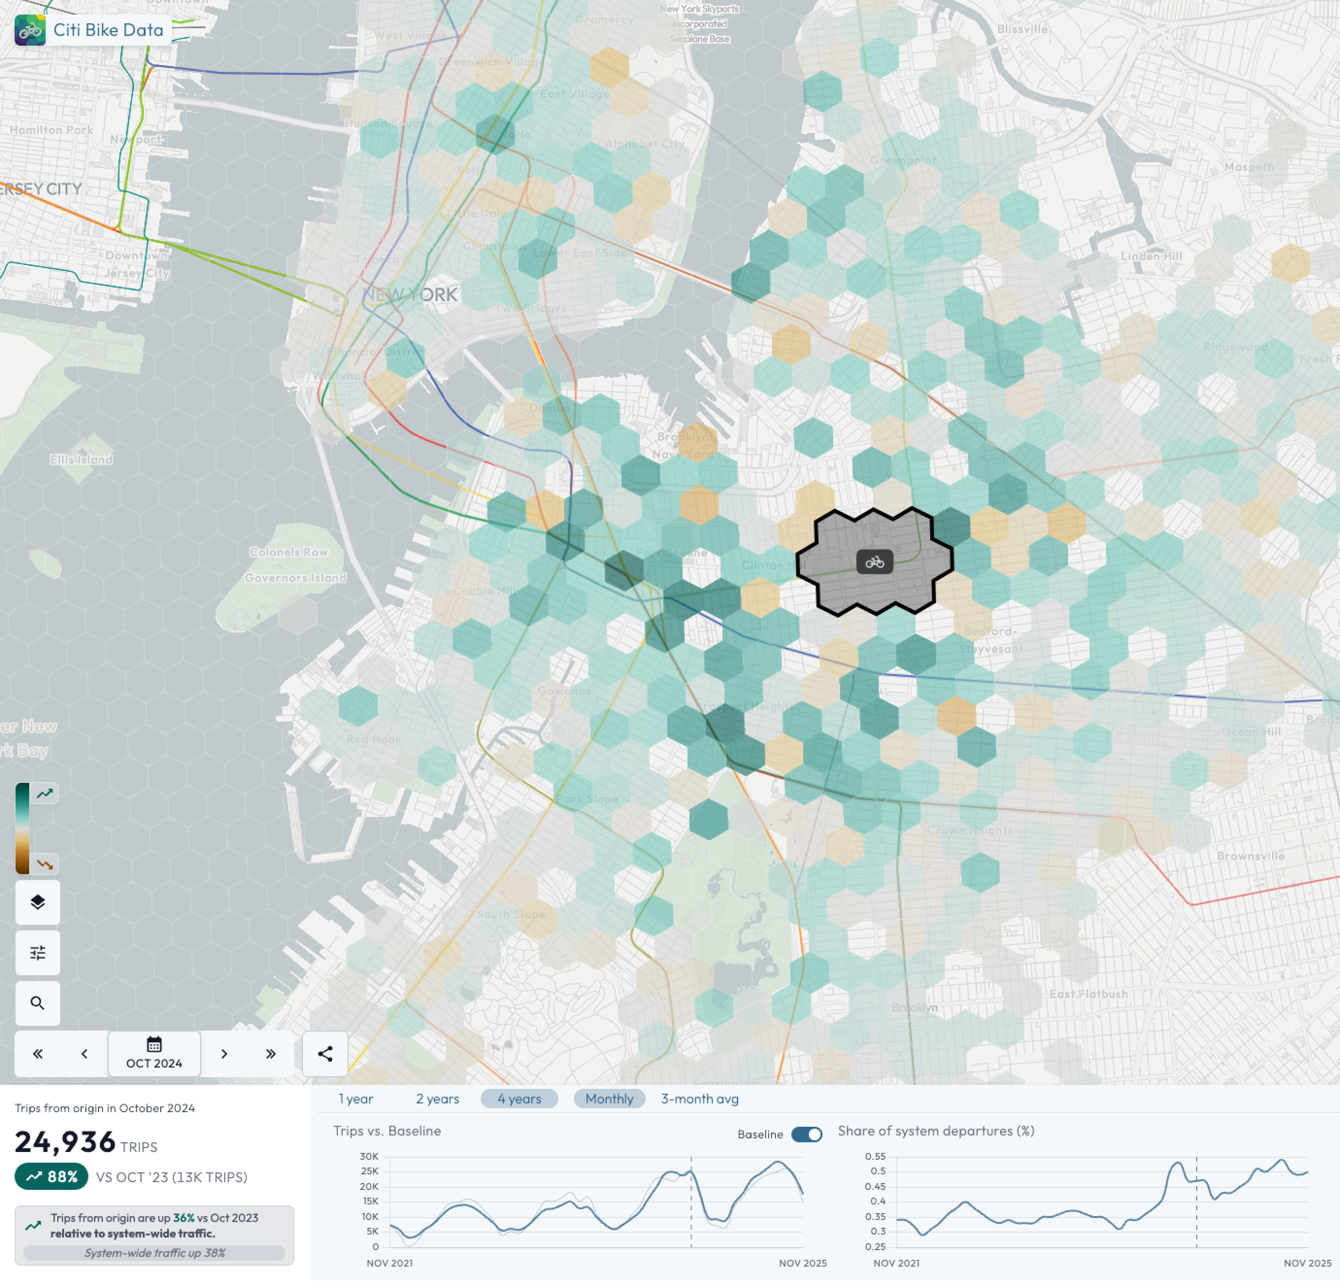
Task: Click the search magnifier button
Action: (x=37, y=1003)
